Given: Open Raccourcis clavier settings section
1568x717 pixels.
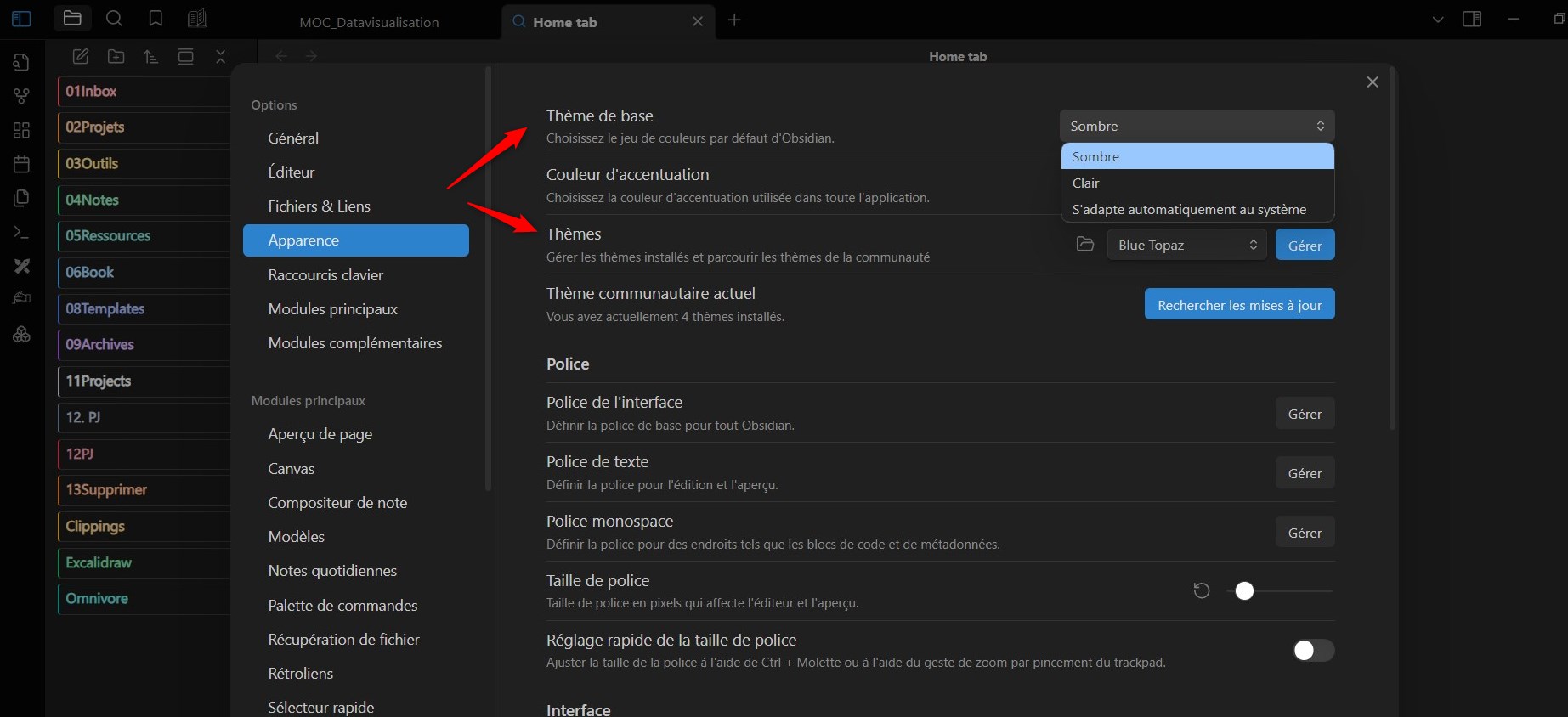Looking at the screenshot, I should click(355, 274).
